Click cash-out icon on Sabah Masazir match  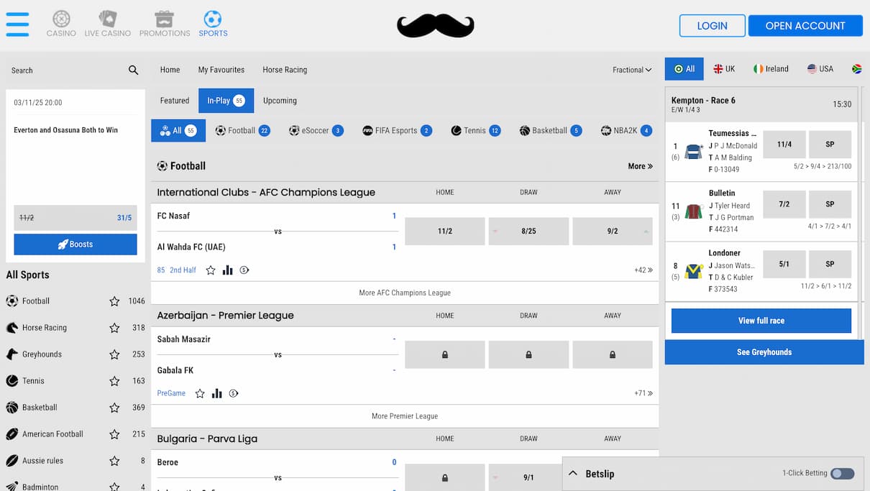click(x=233, y=393)
